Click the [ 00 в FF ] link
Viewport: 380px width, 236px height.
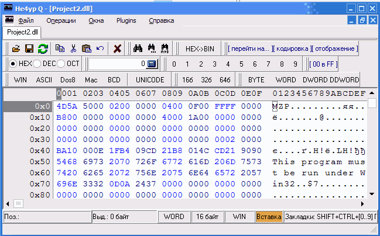click(x=323, y=64)
